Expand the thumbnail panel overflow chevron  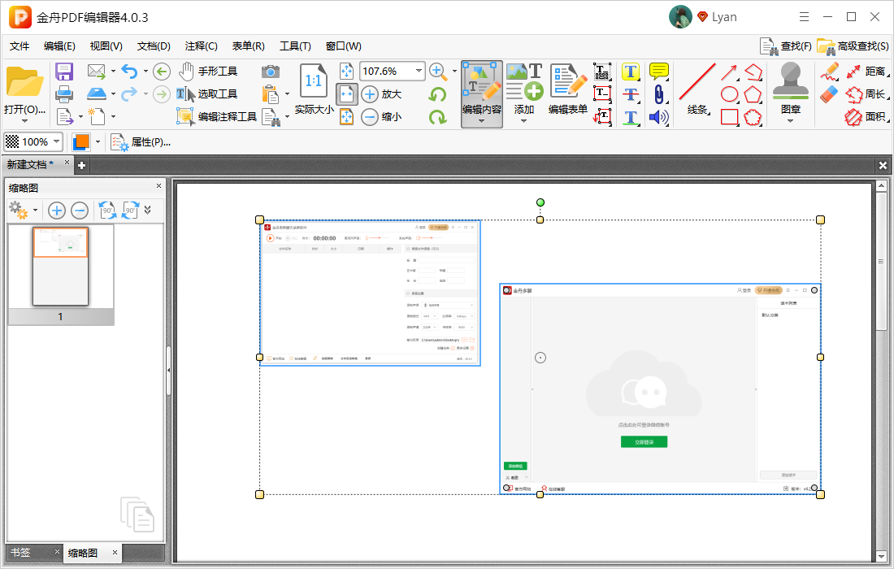(x=147, y=210)
